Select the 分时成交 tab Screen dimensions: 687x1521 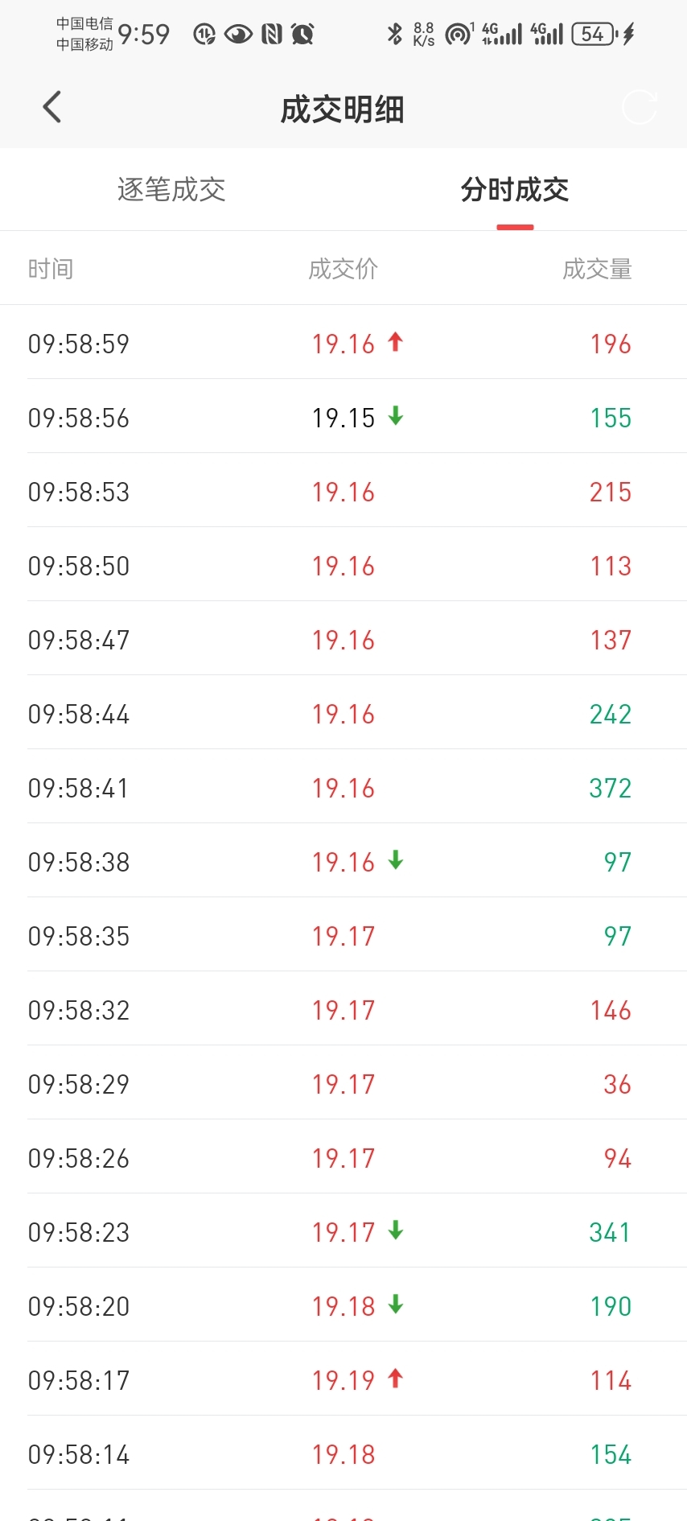(x=515, y=190)
